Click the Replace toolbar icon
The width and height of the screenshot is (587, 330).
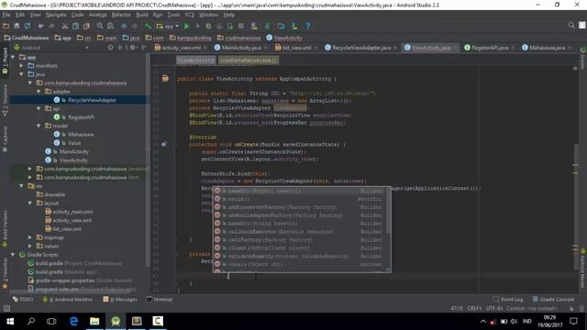coord(110,26)
